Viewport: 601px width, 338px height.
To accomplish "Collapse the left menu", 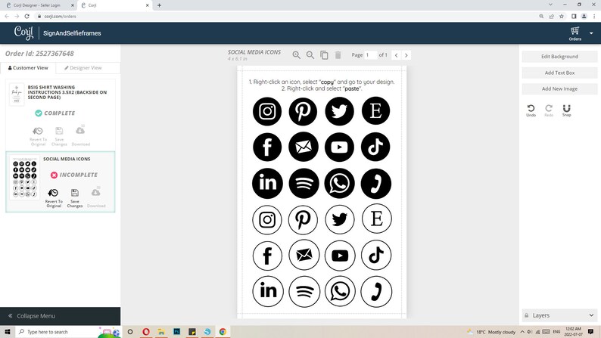I will pos(61,316).
